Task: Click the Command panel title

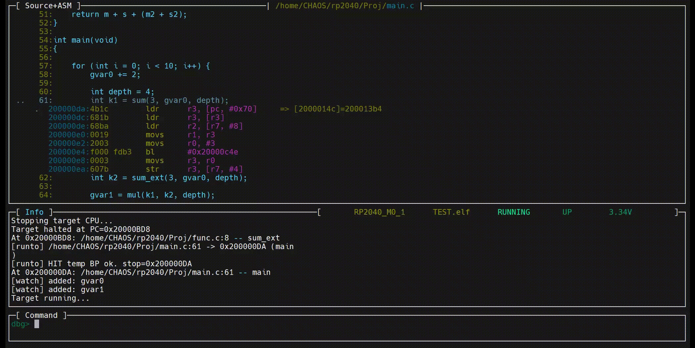Action: click(x=41, y=315)
